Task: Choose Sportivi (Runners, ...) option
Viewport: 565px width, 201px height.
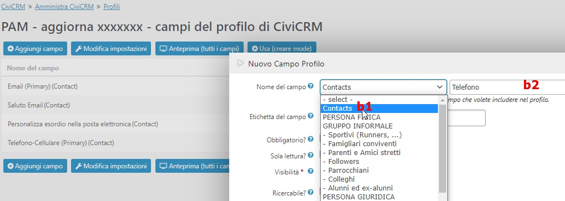Action: (380, 135)
